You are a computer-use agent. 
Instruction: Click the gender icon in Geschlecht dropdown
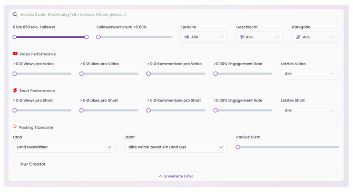coord(242,37)
